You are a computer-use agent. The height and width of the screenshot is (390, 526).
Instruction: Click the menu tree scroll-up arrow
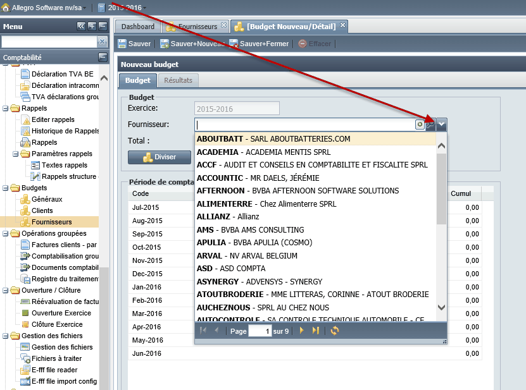point(104,78)
